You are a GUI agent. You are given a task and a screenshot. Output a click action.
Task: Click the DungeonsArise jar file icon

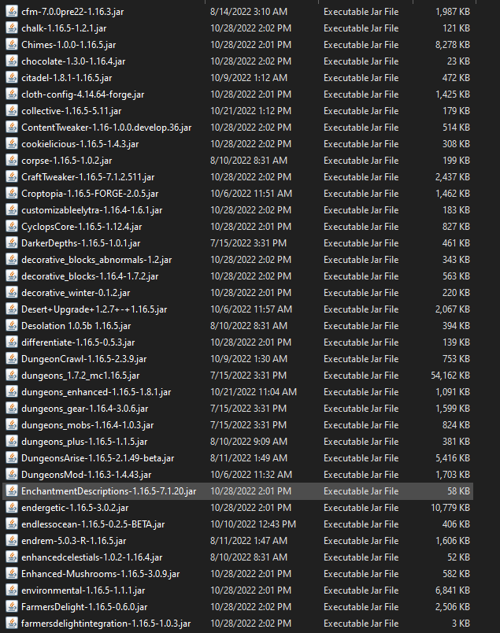click(12, 458)
